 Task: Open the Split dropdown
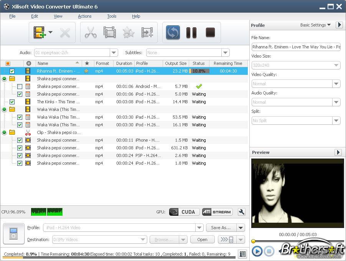(336, 121)
